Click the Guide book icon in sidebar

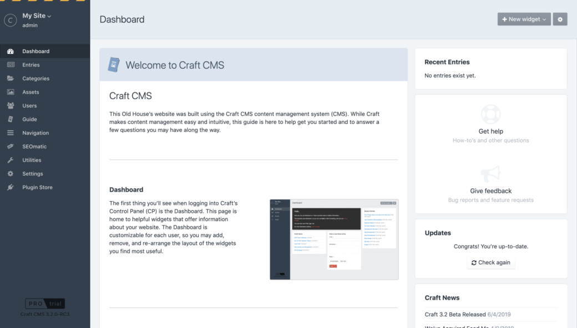coord(11,119)
